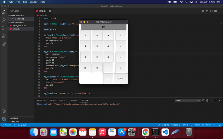Open the Source Control view icon
This screenshot has width=223, height=139.
tap(4, 28)
